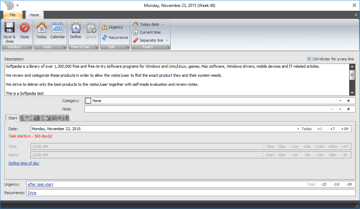Click the Save & close floppy icon
Image resolution: width=360 pixels, height=209 pixels.
(9, 27)
